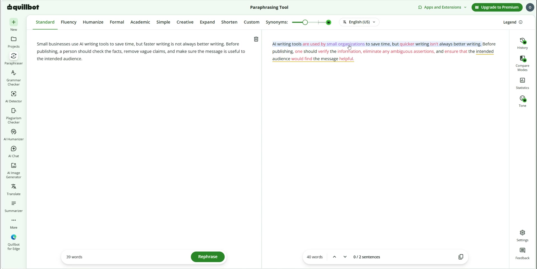Expand Apps and Extensions dropdown
Viewport: 537px width, 269px height.
click(442, 7)
